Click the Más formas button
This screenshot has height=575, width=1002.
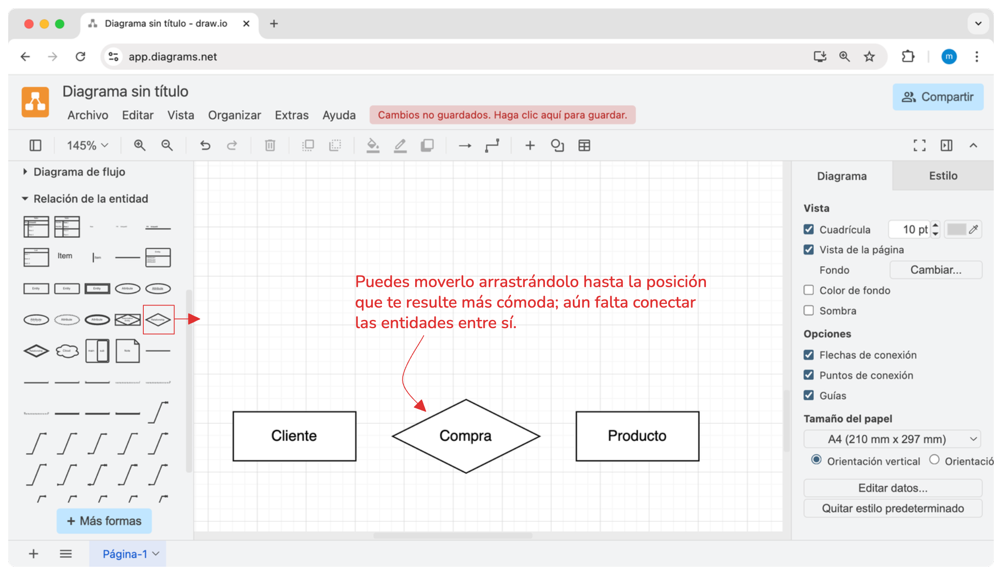tap(104, 521)
